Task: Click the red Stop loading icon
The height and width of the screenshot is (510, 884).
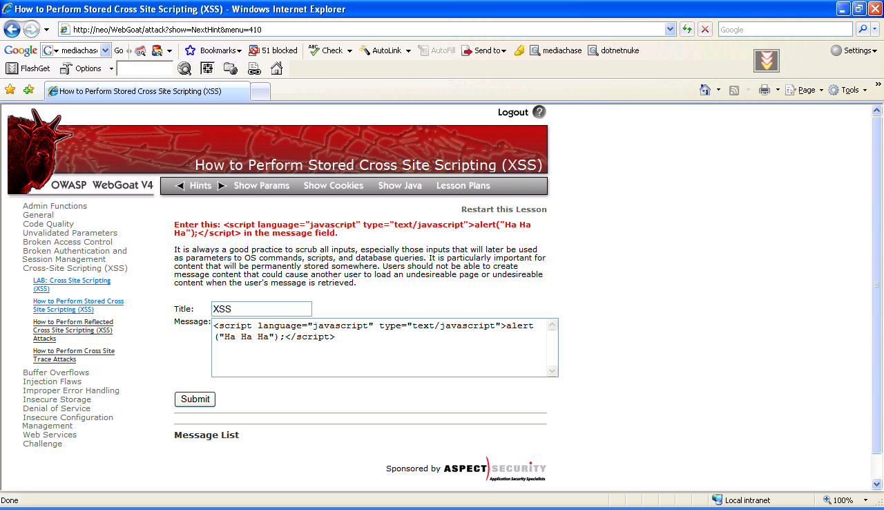Action: [x=705, y=30]
